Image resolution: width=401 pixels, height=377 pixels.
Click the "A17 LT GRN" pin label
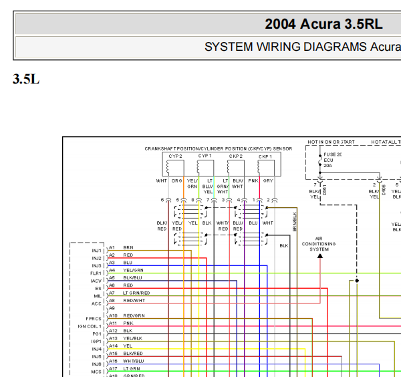pos(124,369)
